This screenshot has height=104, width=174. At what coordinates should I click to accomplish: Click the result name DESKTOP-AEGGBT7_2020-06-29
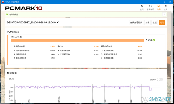[x=31, y=22]
